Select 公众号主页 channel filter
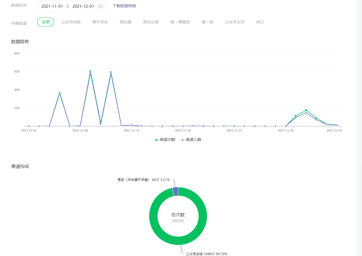 (x=235, y=22)
